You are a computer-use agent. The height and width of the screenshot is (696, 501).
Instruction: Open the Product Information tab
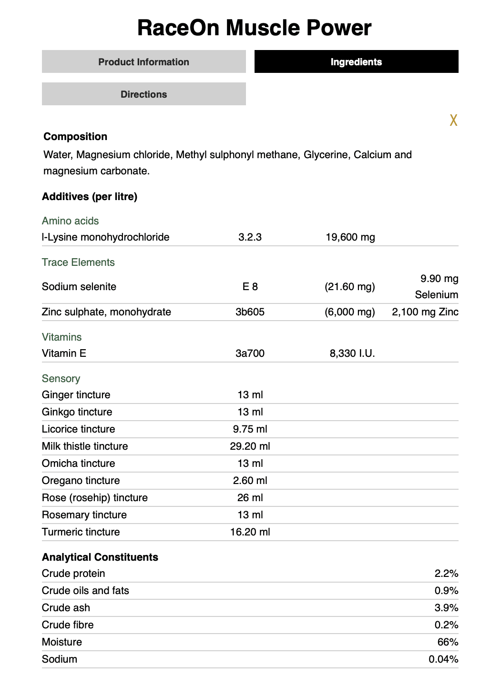coord(143,62)
